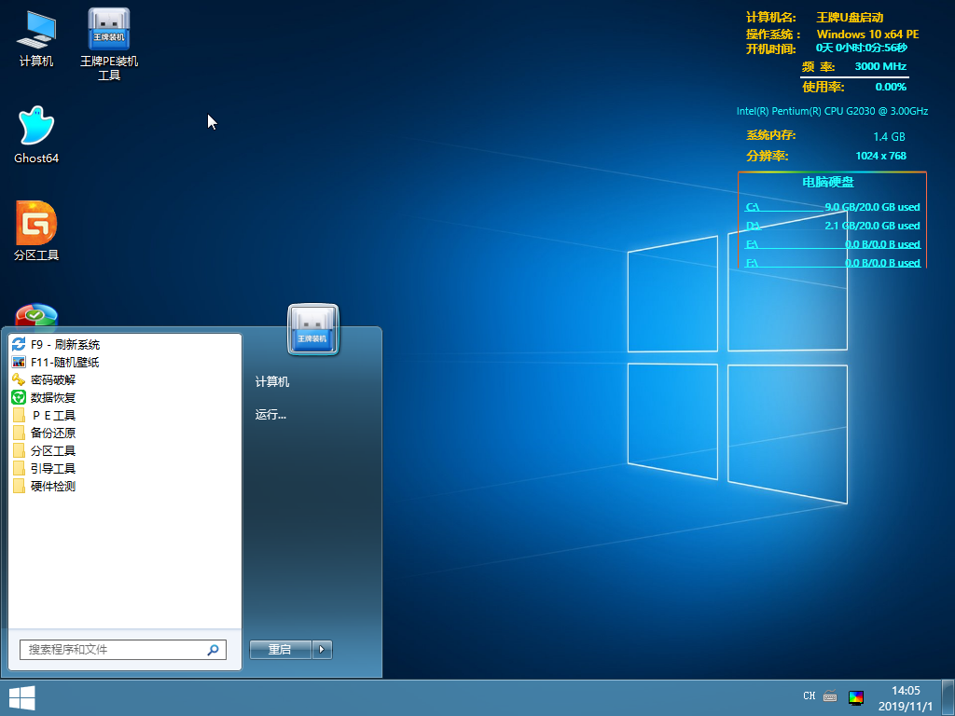Open 计算机 link in Start menu
Image resolution: width=955 pixels, height=716 pixels.
(x=272, y=381)
